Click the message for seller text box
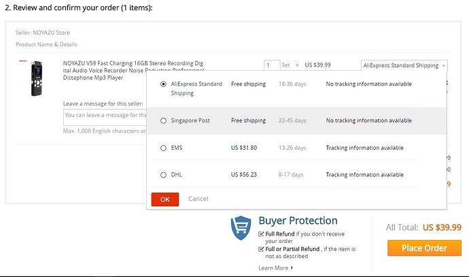 [x=105, y=117]
